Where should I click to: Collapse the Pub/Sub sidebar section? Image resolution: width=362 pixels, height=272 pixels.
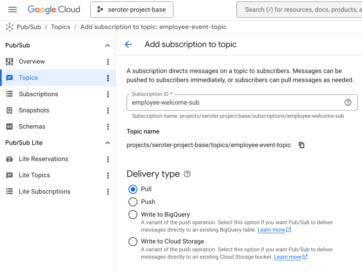108,45
